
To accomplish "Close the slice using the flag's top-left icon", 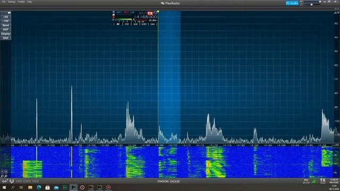I will pos(114,12).
